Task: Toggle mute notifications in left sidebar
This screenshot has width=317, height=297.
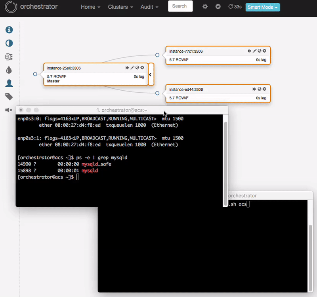Action: click(x=9, y=110)
